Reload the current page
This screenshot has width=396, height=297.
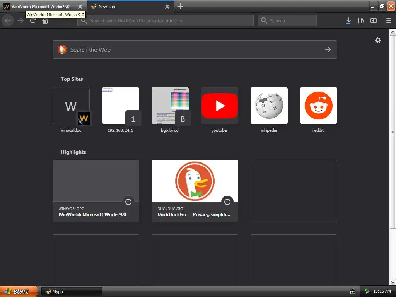tap(33, 20)
